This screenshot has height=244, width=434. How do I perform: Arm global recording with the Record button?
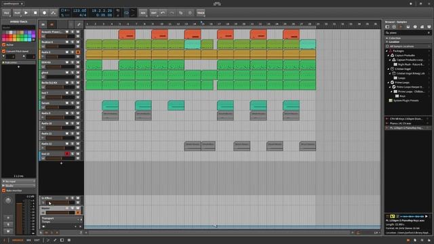44,13
